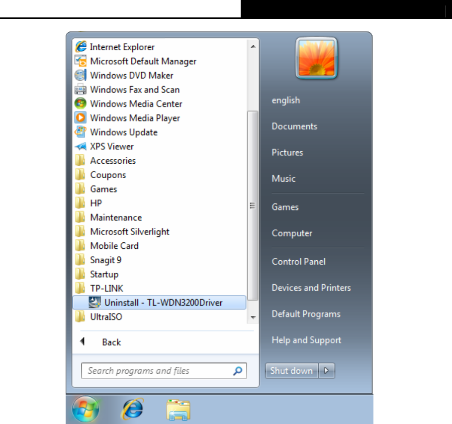Launch Uninstall - TL-WDN3200Driver entry
This screenshot has width=452, height=424.
point(160,302)
